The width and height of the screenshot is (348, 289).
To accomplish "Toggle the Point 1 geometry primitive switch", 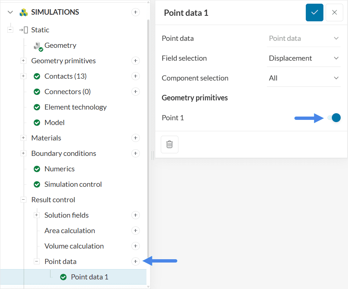I will tap(334, 118).
